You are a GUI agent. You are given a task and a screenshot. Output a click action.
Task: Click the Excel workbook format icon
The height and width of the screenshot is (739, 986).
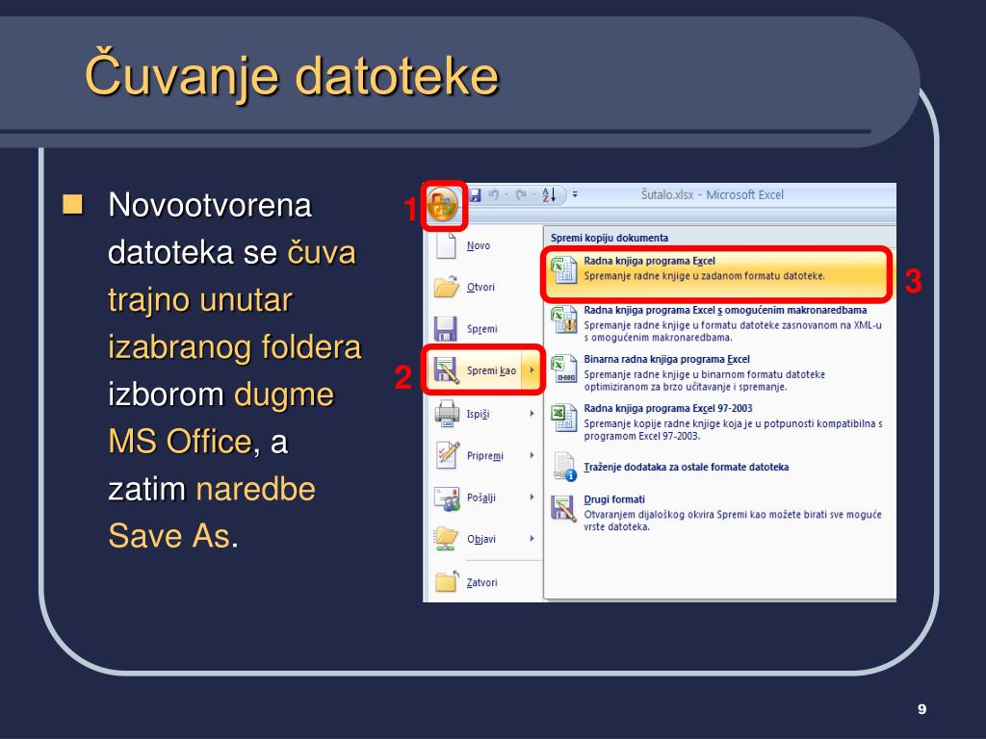[x=564, y=269]
